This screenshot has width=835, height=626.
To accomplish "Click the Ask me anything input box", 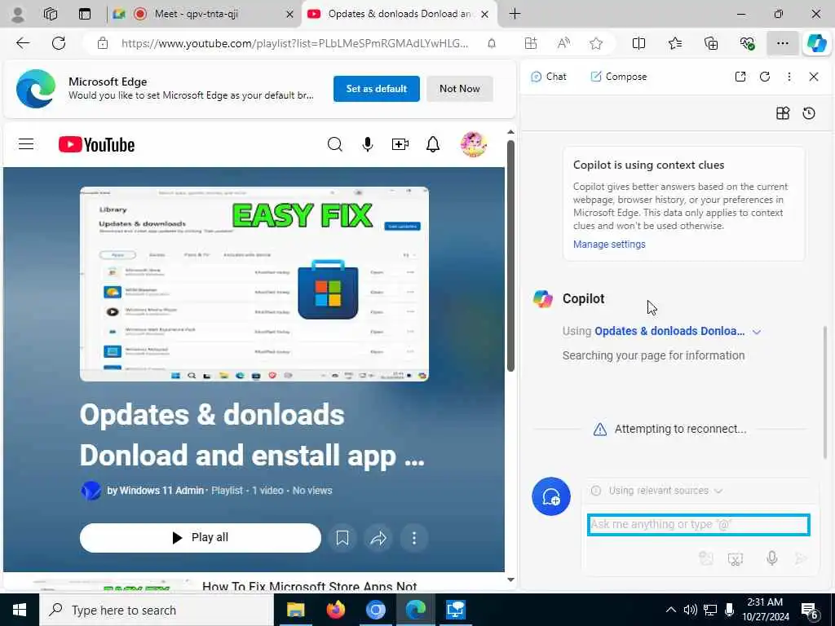I will click(699, 525).
